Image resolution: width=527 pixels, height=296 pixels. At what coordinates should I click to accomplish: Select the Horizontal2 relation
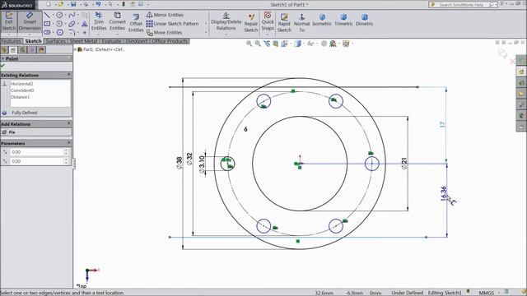click(x=22, y=84)
